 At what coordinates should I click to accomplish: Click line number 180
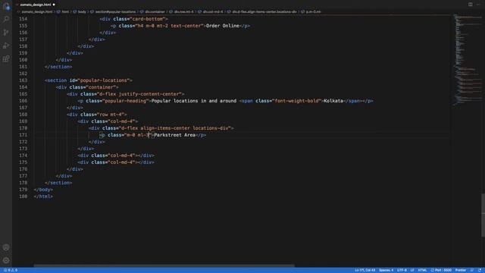click(23, 196)
